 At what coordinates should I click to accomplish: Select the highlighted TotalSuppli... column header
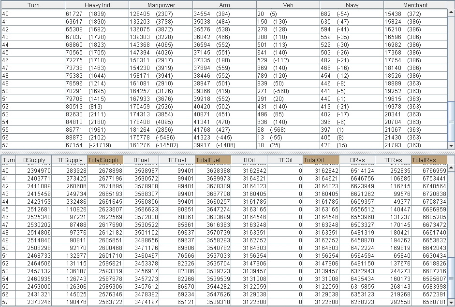pos(105,160)
